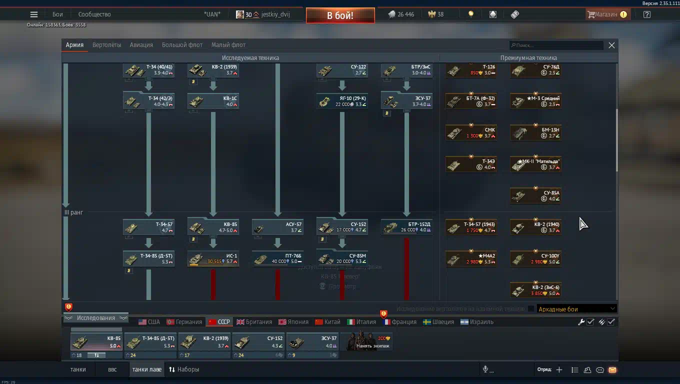
Task: Switch to the Большой флот tab
Action: (182, 45)
